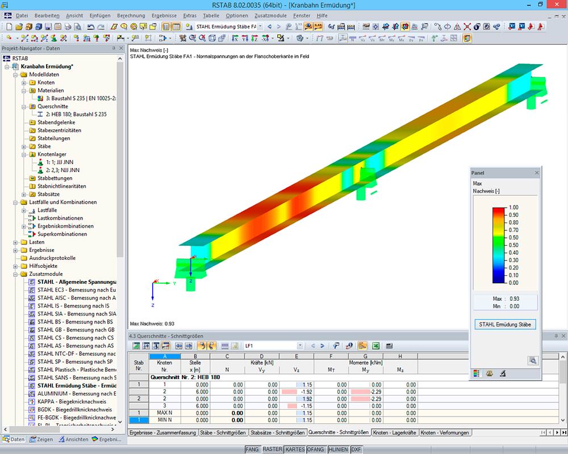Expand the Stäbe tree node
This screenshot has height=454, width=568.
(x=24, y=146)
